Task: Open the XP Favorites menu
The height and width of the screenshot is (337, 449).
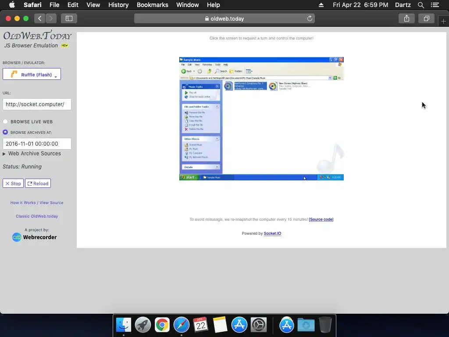Action: 207,65
